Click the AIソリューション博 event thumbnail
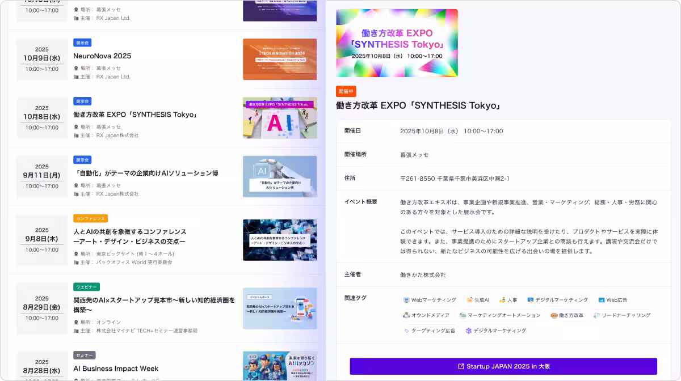The image size is (681, 381). [280, 176]
